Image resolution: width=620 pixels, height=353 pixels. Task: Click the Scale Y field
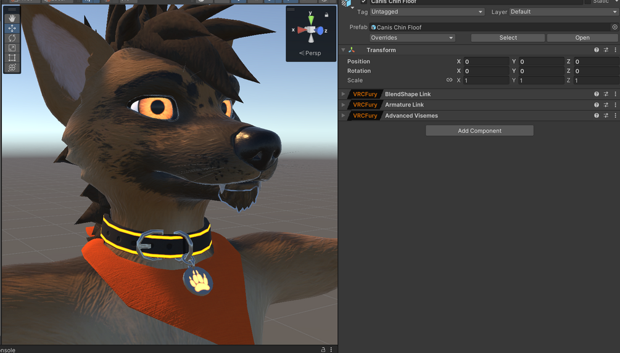[x=541, y=80]
